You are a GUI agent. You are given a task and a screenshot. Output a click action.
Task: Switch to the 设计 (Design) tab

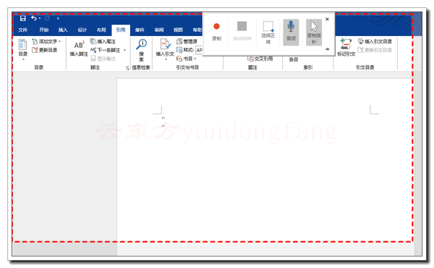point(82,30)
